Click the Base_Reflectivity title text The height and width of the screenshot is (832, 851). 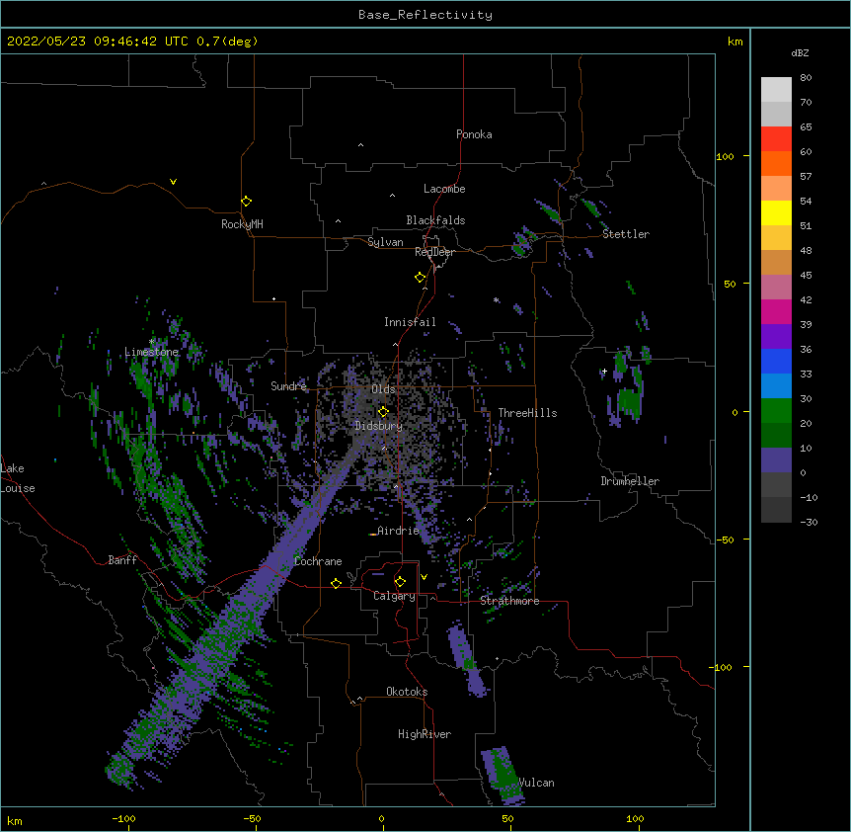(425, 15)
